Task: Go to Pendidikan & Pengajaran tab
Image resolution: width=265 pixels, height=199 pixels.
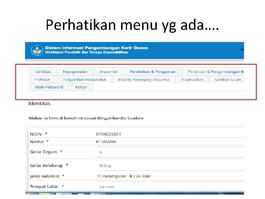Action: click(153, 71)
